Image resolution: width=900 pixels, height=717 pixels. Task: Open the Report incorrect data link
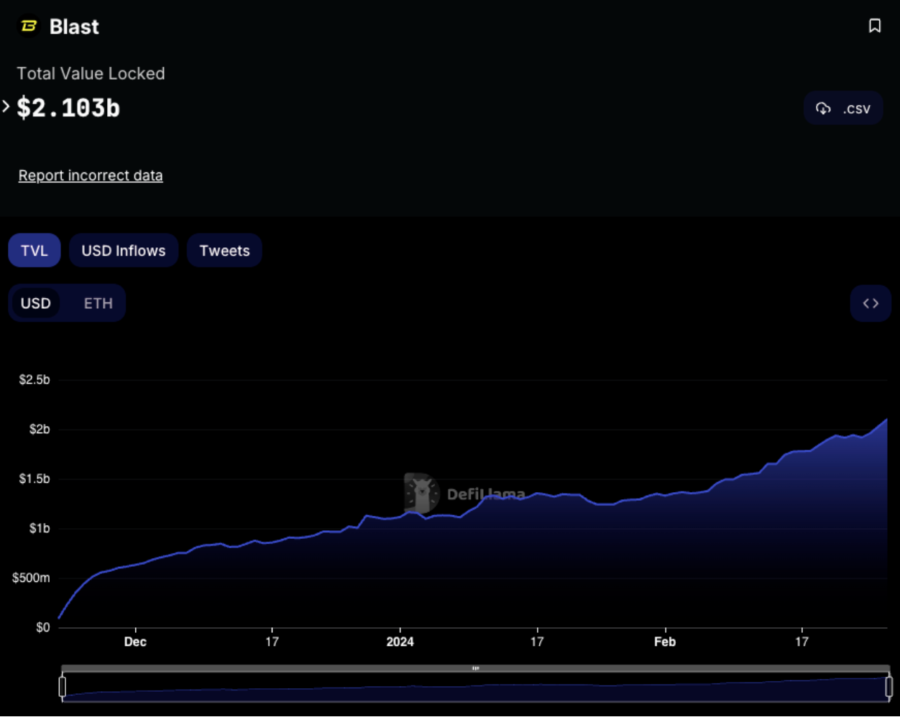(x=91, y=175)
